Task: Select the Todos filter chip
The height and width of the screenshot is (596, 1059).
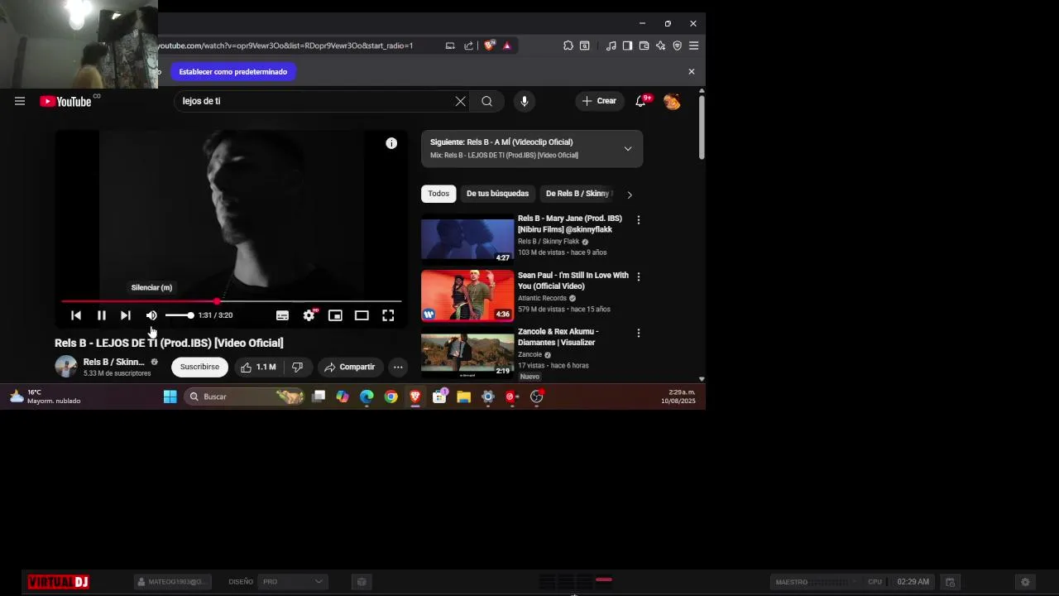Action: coord(438,194)
